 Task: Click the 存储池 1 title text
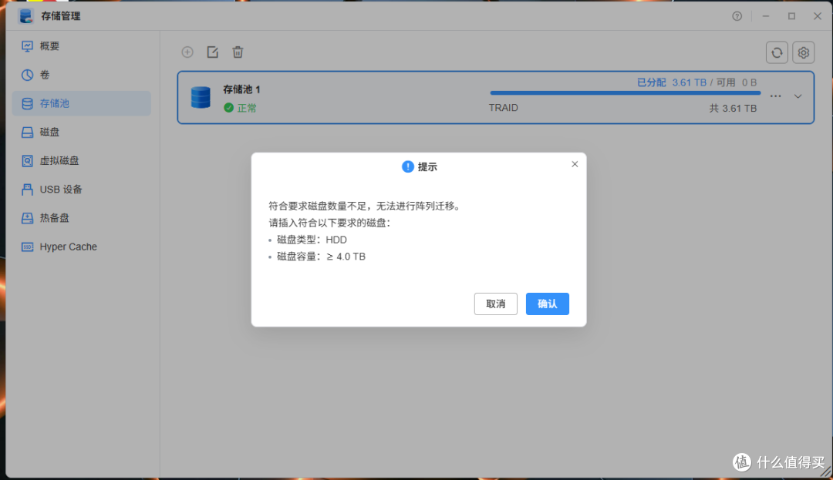click(241, 89)
